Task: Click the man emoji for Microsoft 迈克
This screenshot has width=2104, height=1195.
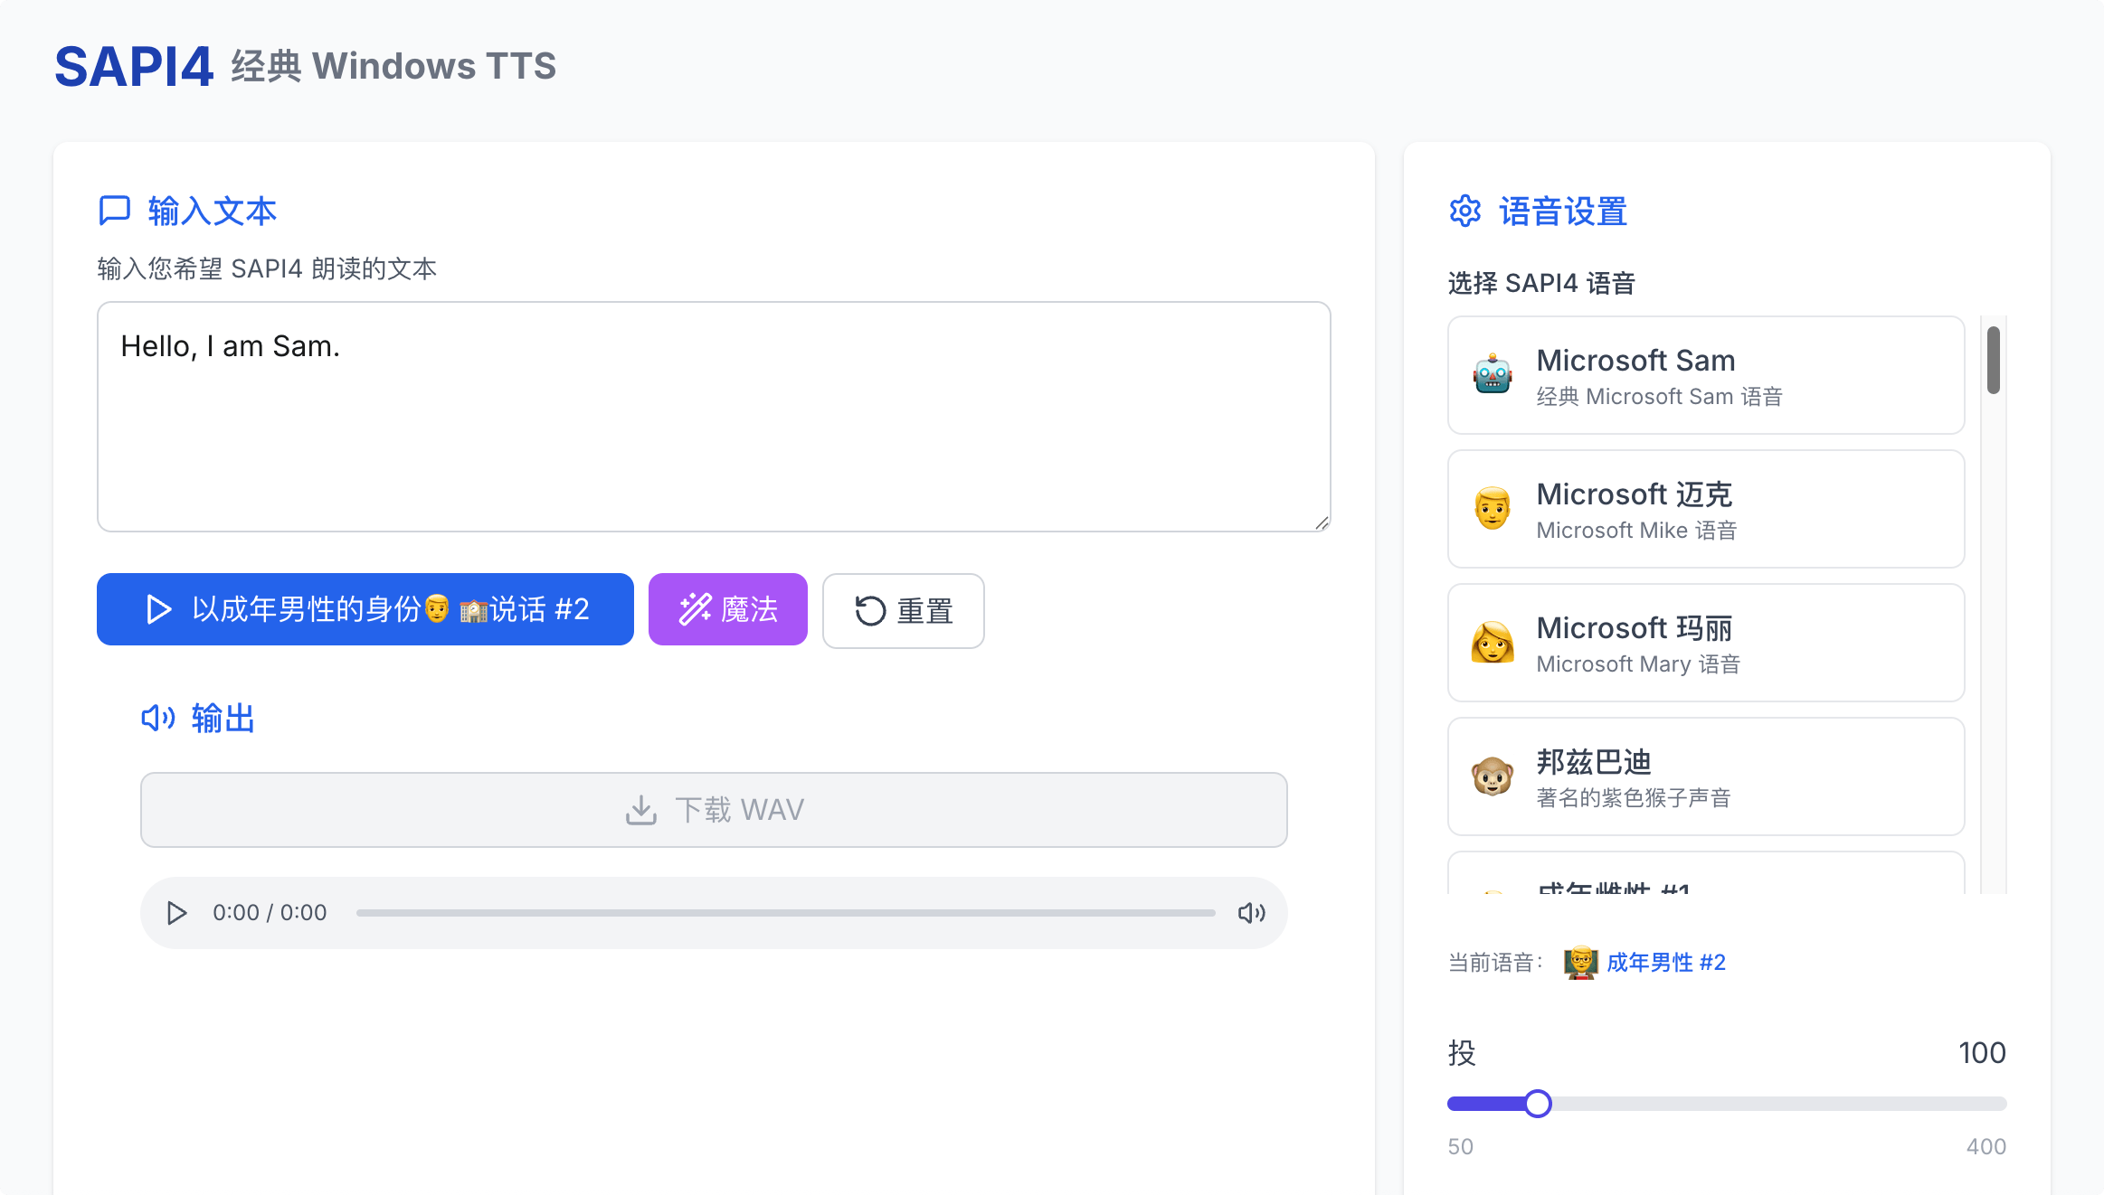Action: point(1493,509)
